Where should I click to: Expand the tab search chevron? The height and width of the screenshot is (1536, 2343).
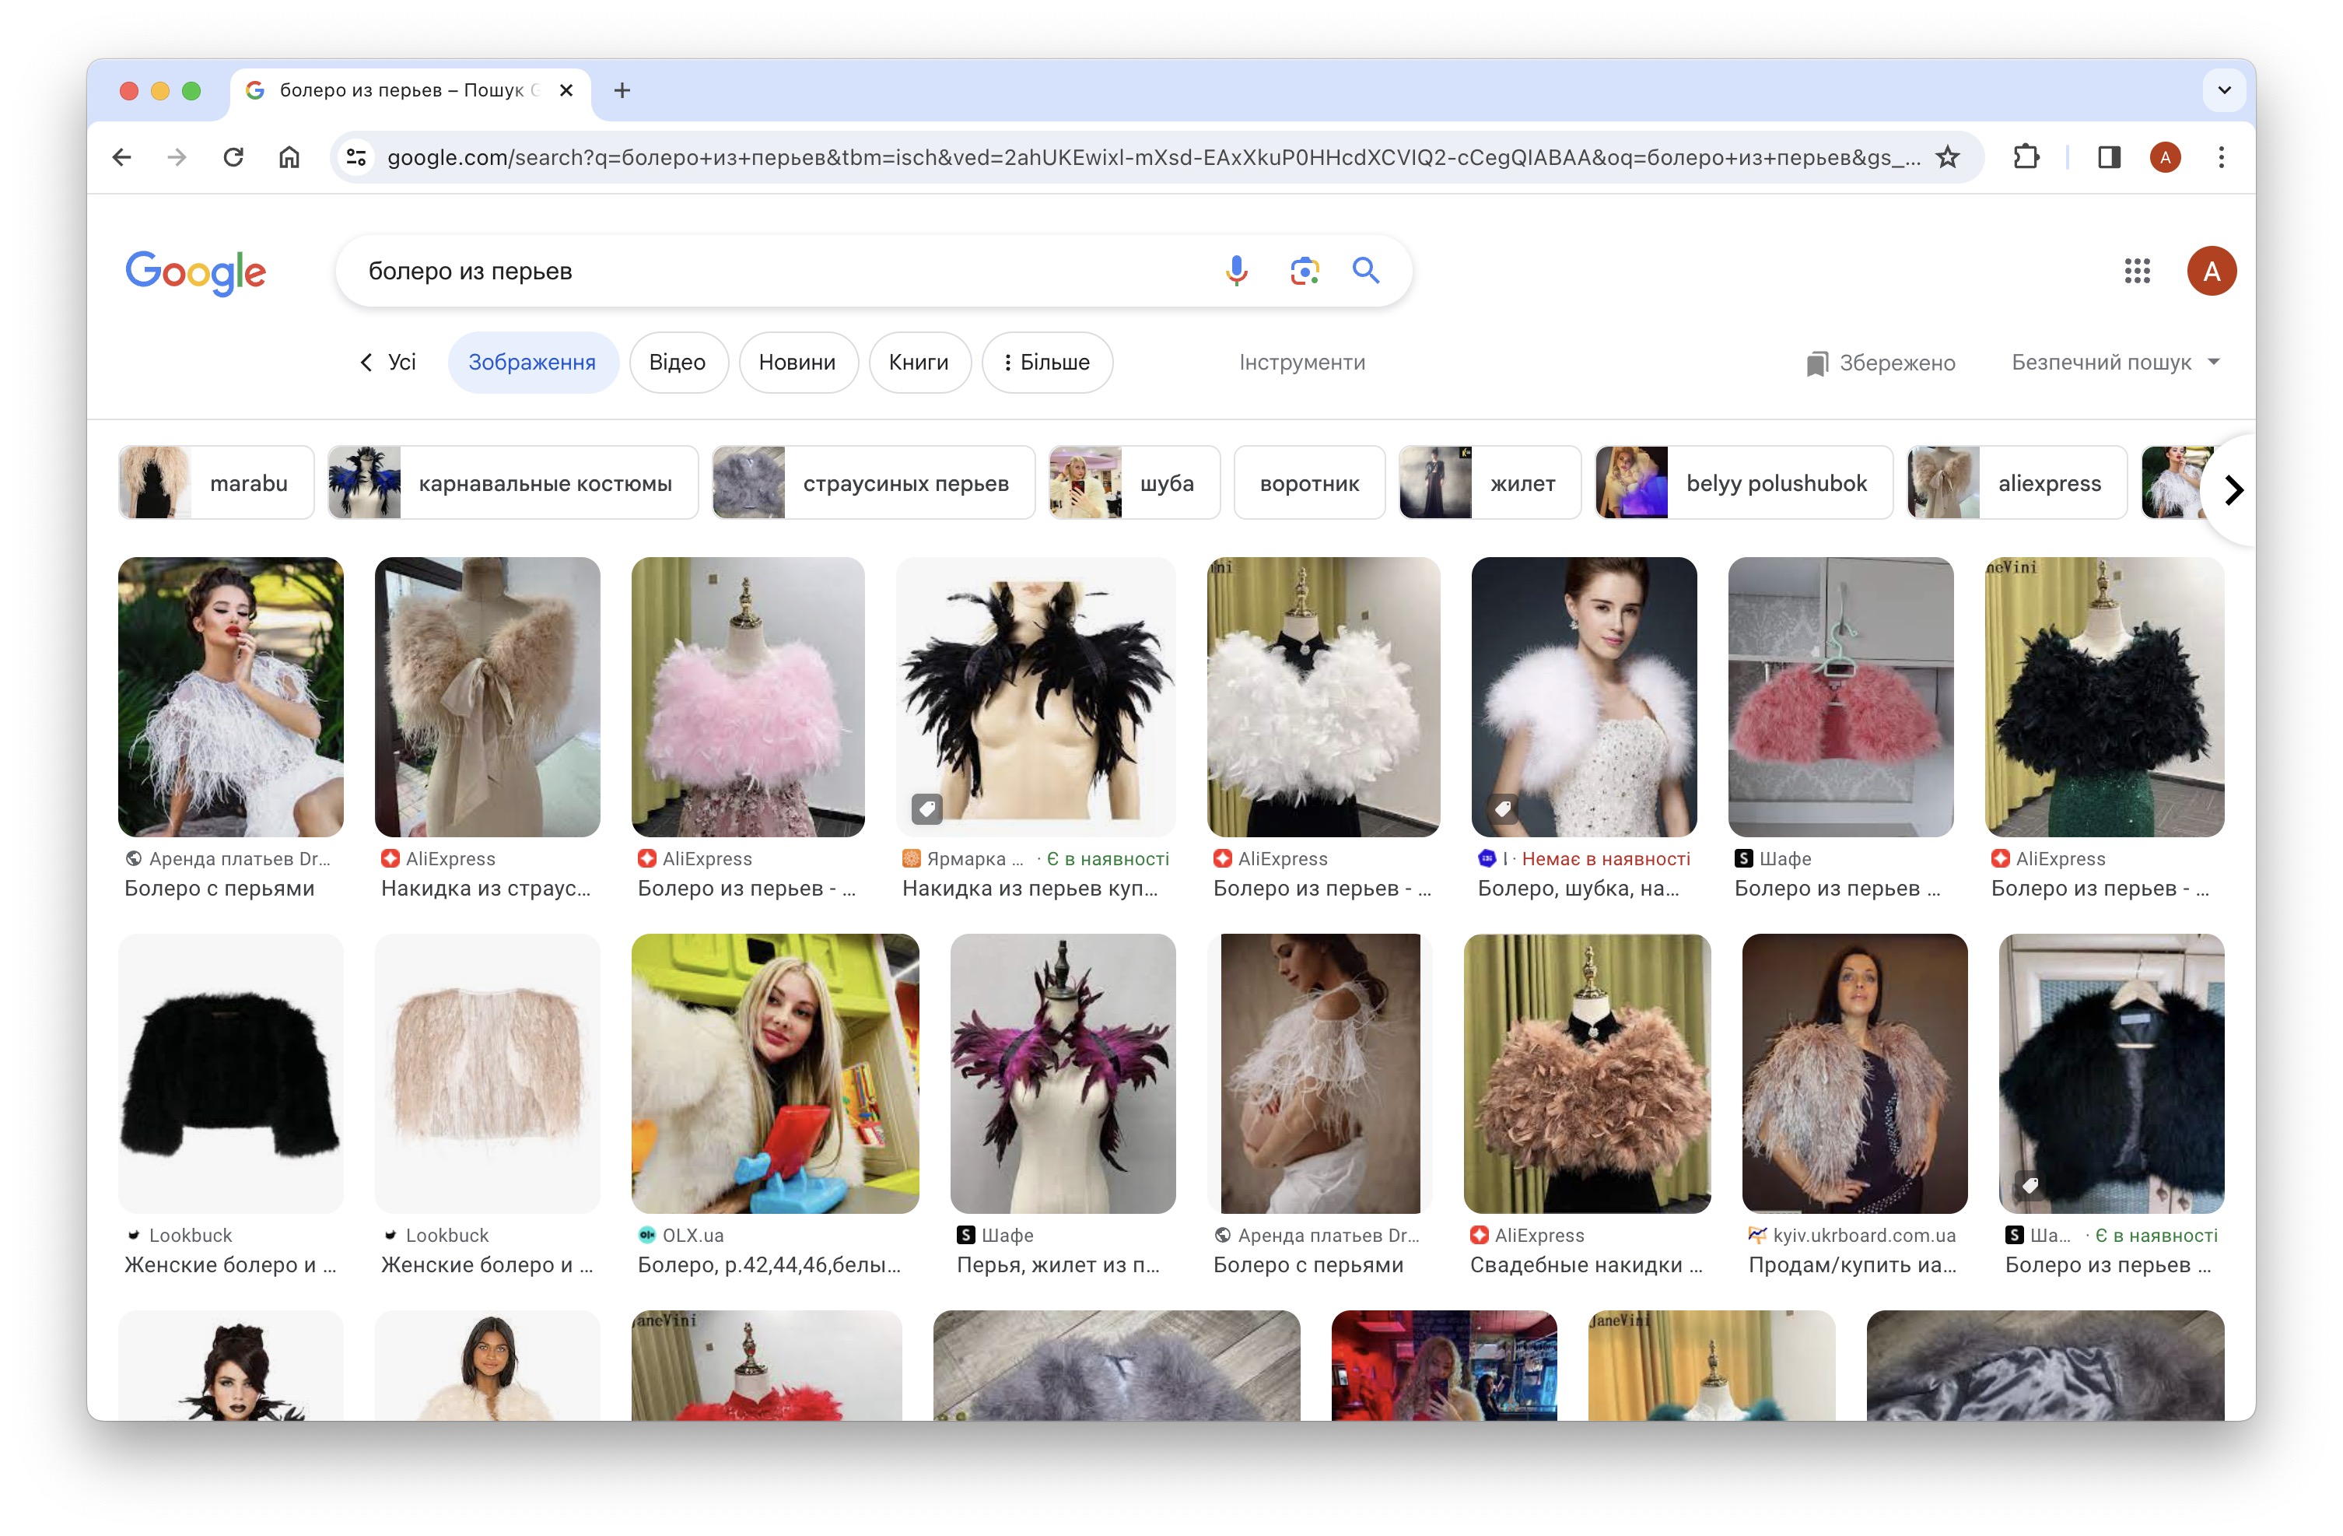(x=2223, y=90)
